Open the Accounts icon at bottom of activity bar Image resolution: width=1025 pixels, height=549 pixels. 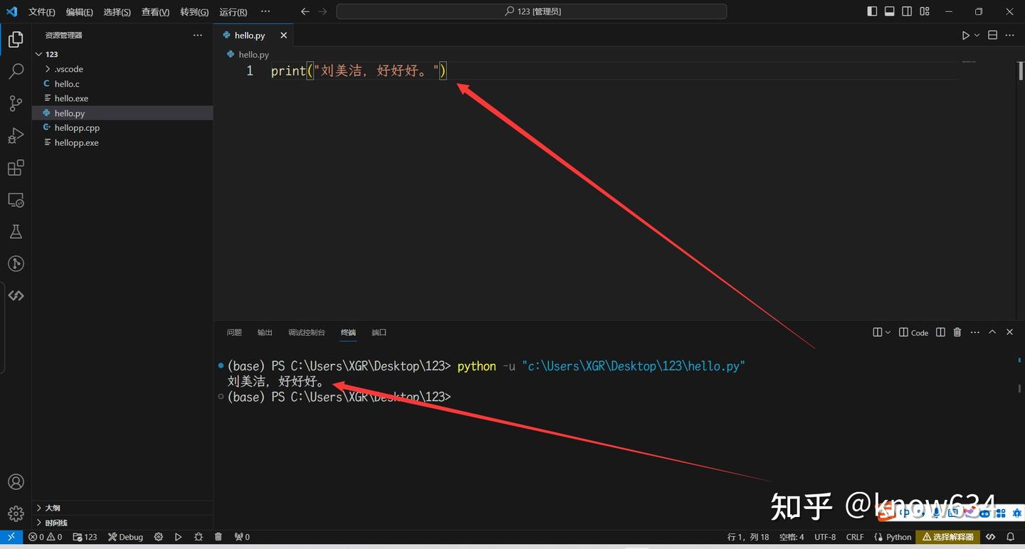pyautogui.click(x=16, y=481)
